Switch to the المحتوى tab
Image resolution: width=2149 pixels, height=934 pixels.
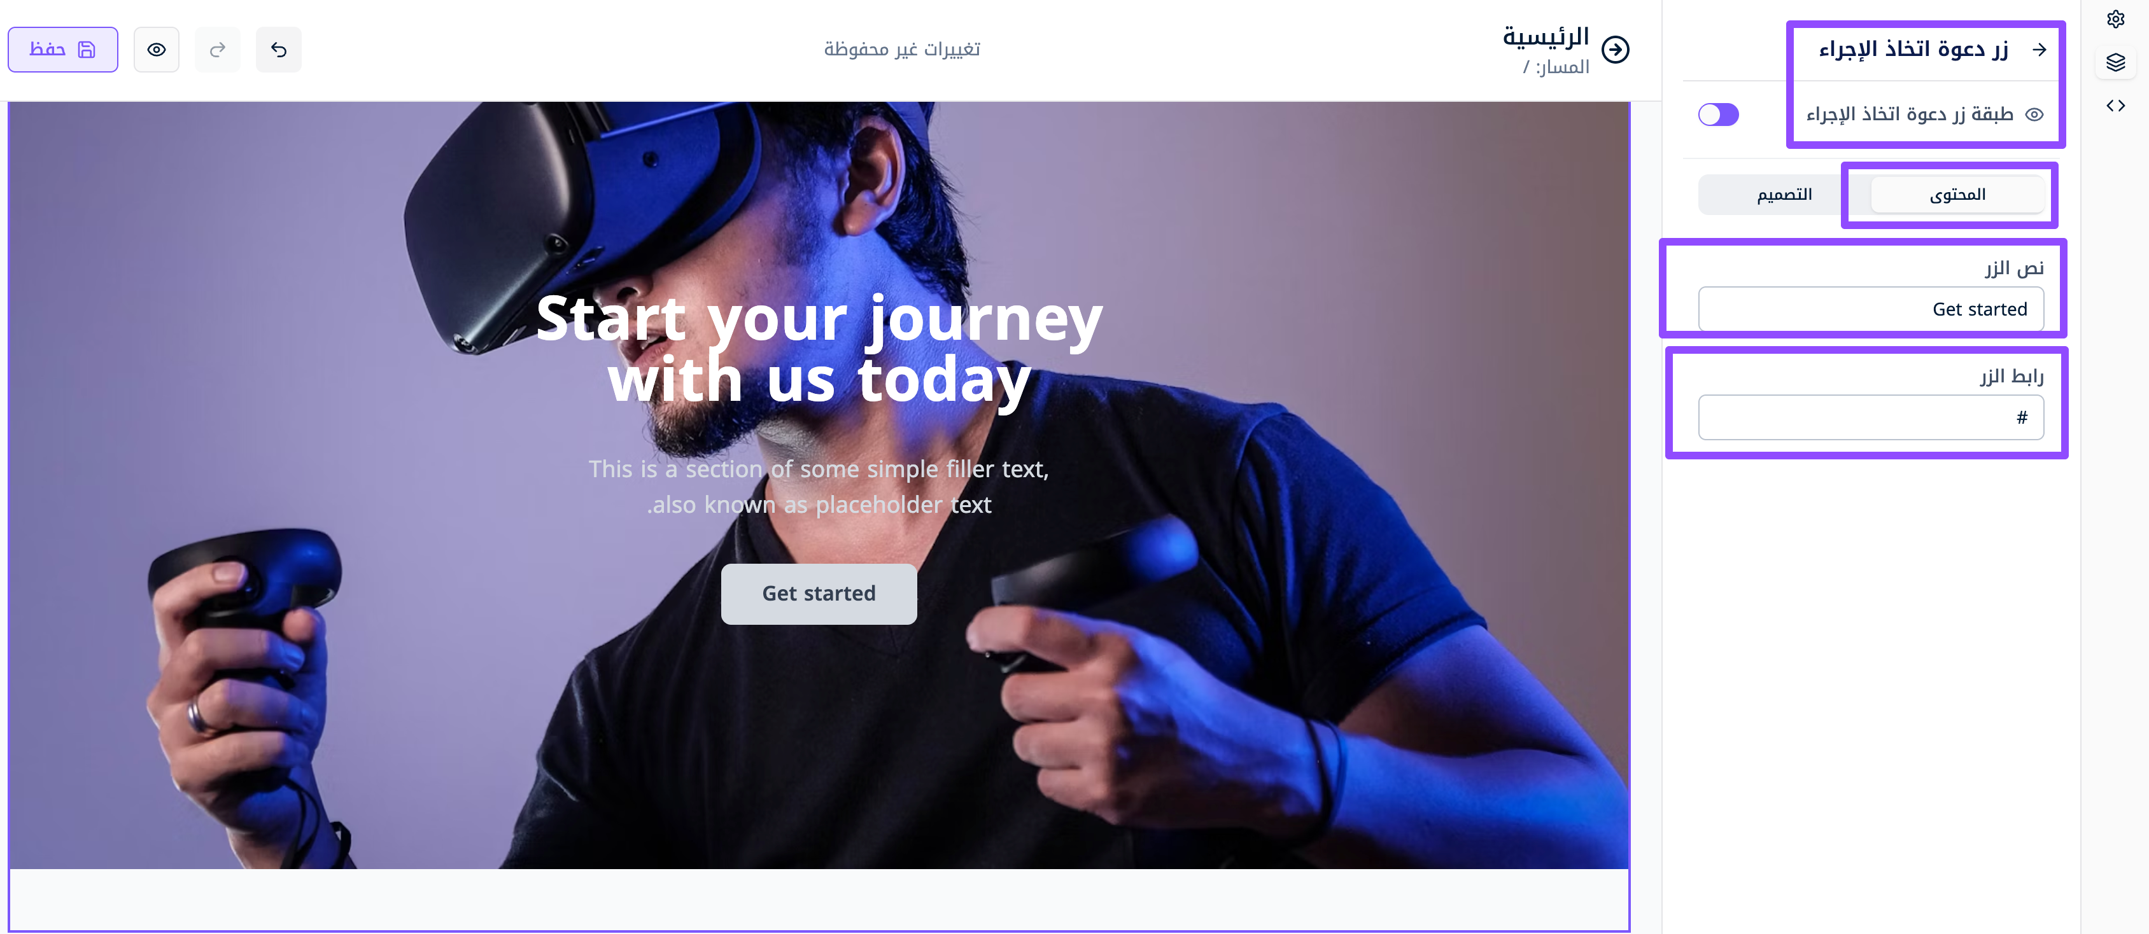[1956, 194]
